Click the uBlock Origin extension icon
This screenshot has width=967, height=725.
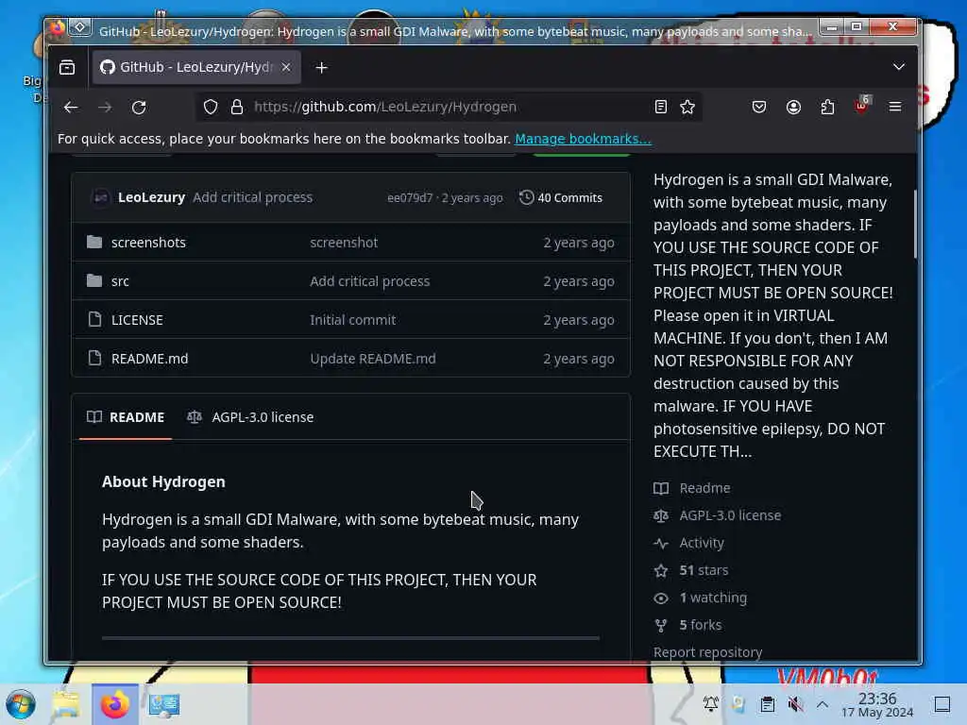(861, 105)
